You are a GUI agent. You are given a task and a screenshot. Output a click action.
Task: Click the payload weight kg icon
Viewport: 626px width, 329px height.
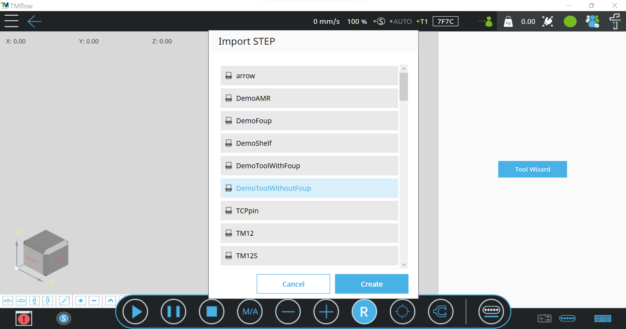(508, 22)
